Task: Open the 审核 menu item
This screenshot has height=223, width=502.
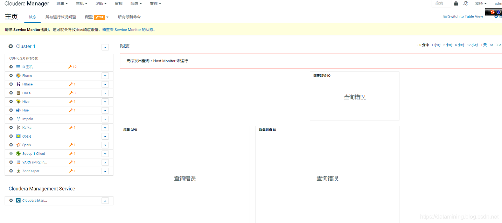Action: (118, 4)
